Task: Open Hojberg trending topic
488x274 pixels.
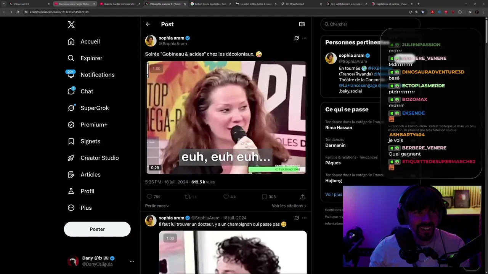Action: click(x=334, y=181)
